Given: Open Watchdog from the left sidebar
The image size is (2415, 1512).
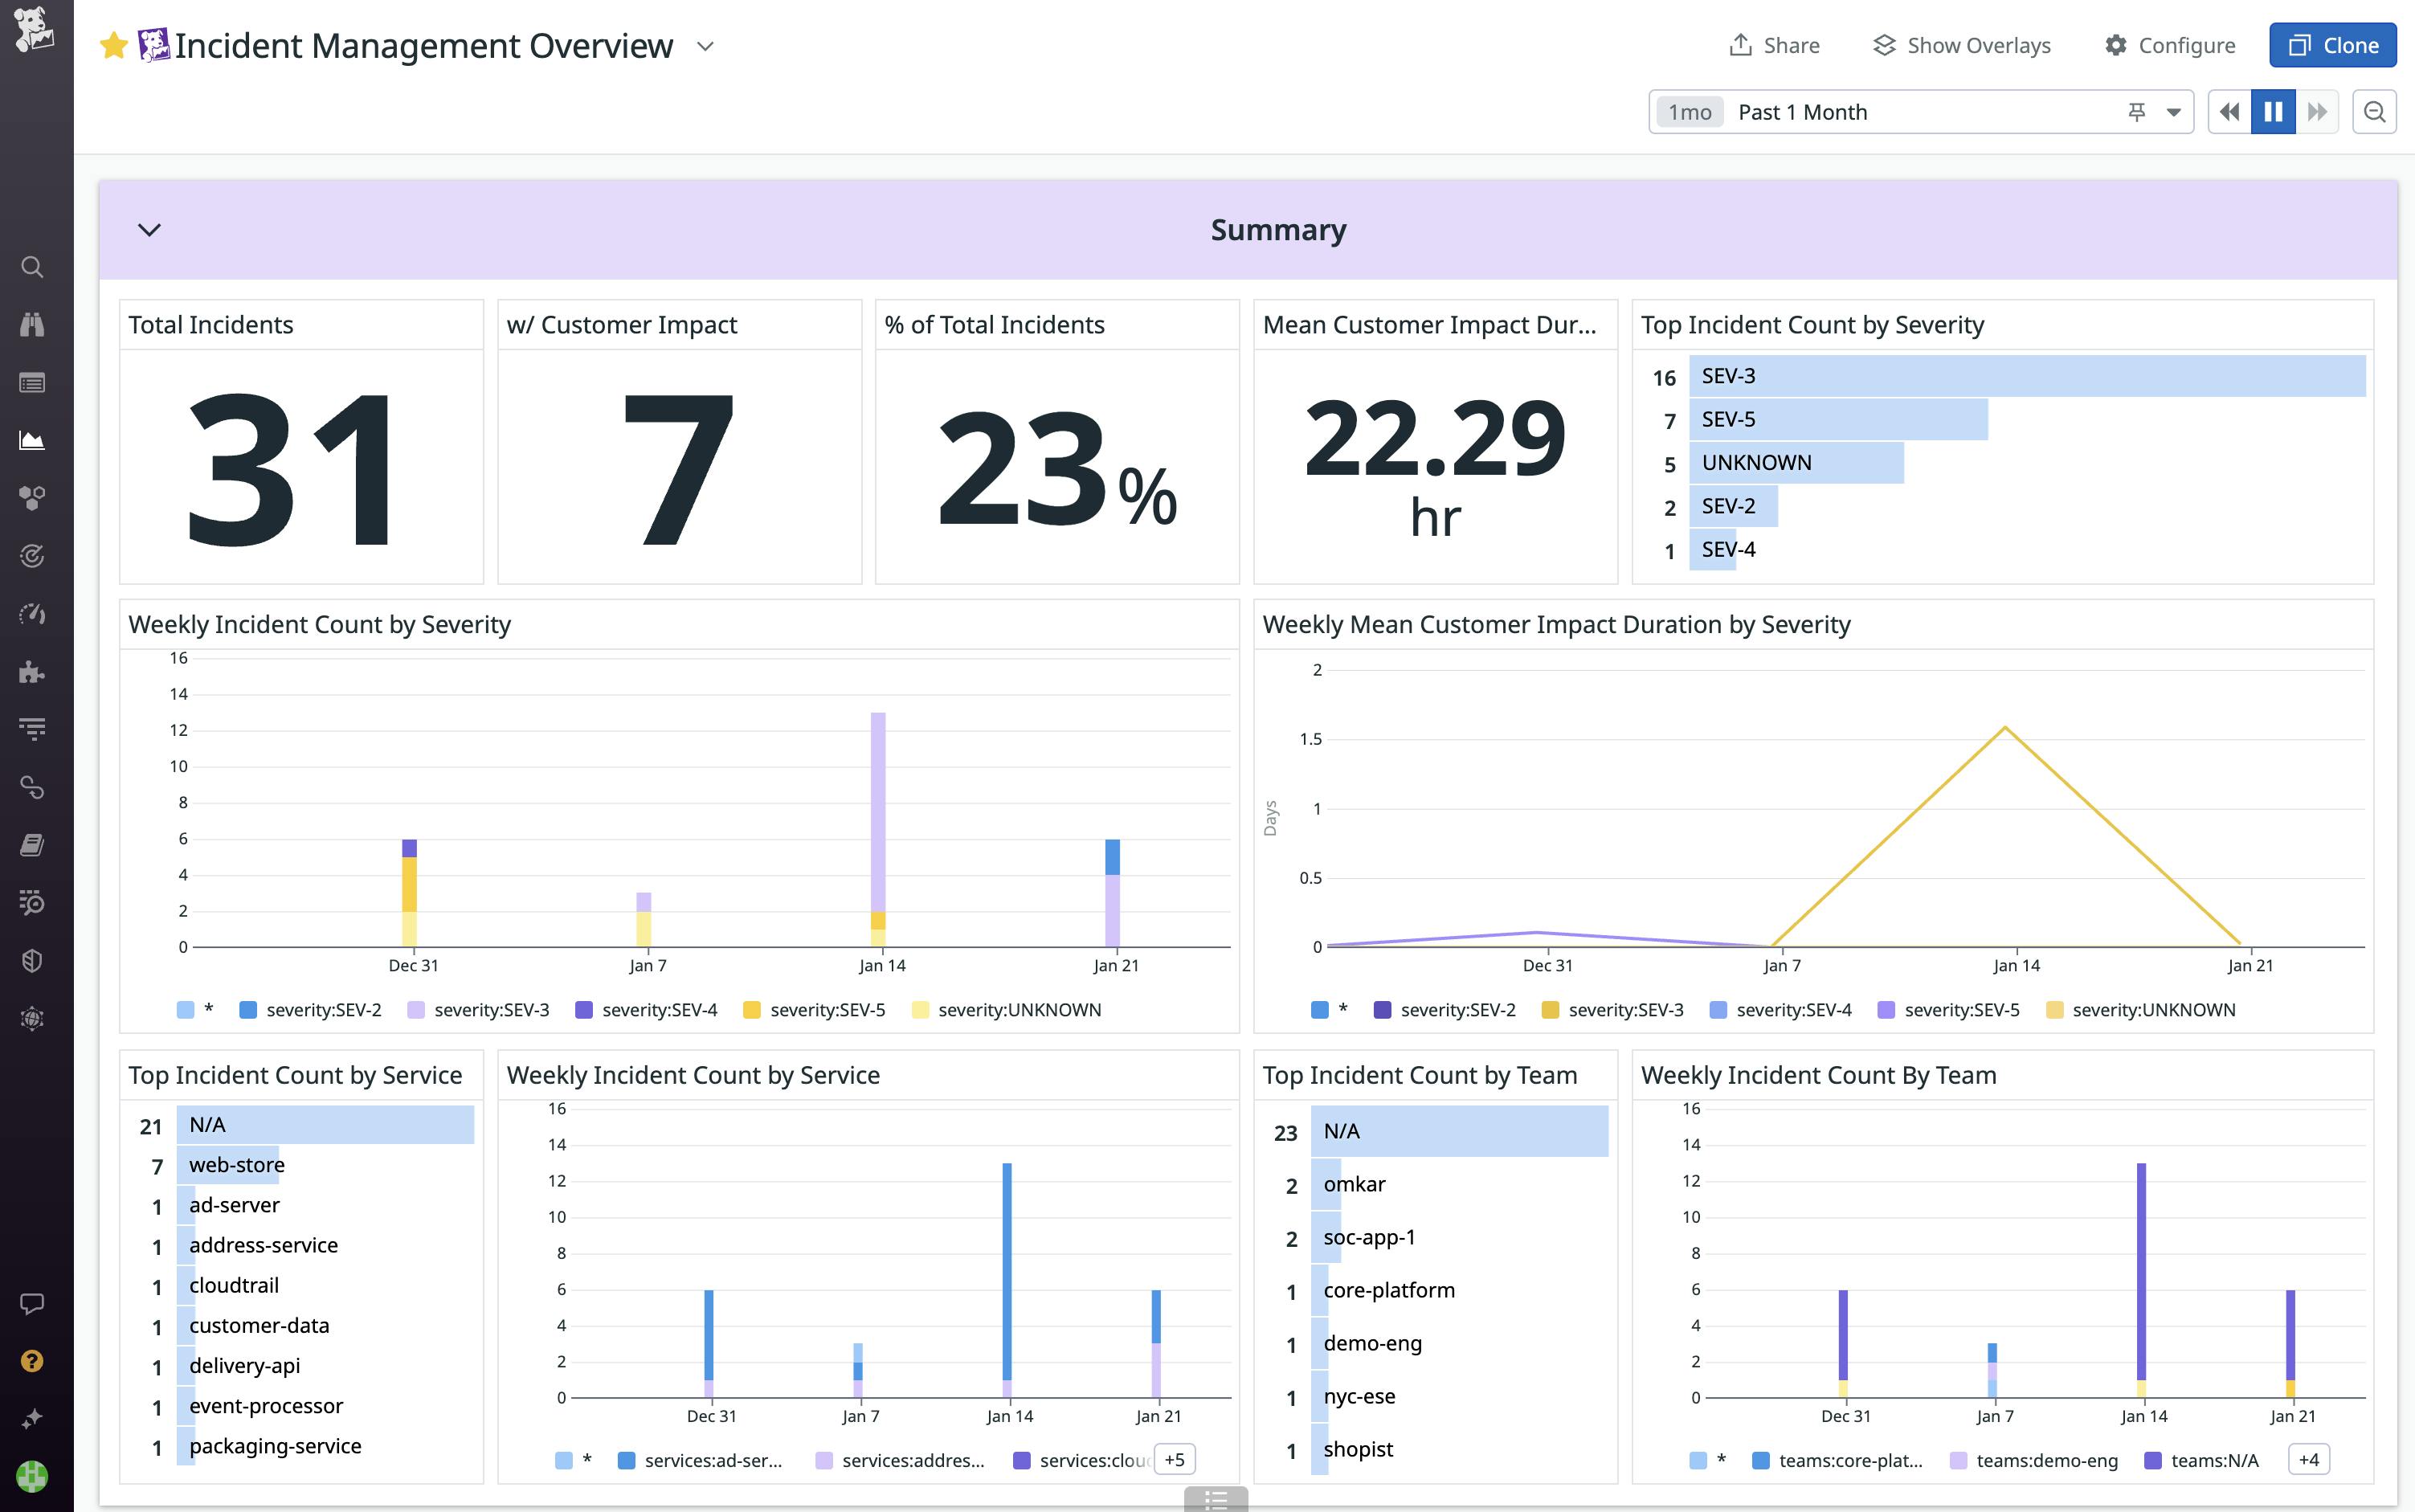Looking at the screenshot, I should [x=32, y=324].
